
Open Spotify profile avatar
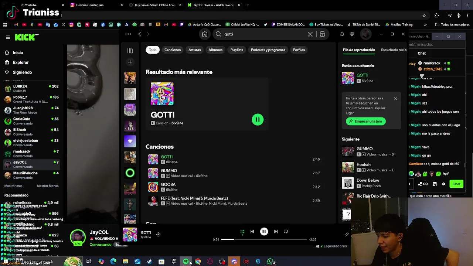(365, 34)
